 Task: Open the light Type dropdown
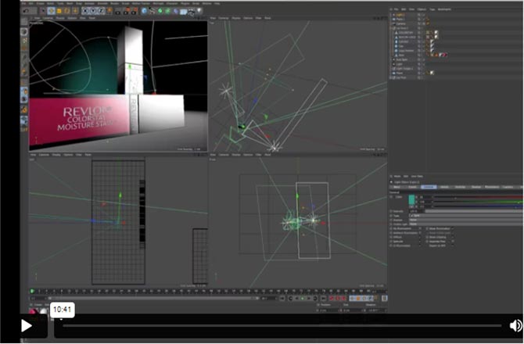[x=415, y=216]
